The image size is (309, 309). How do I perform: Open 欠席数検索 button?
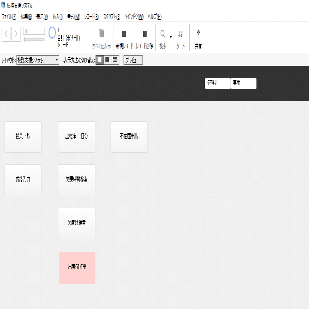click(76, 223)
